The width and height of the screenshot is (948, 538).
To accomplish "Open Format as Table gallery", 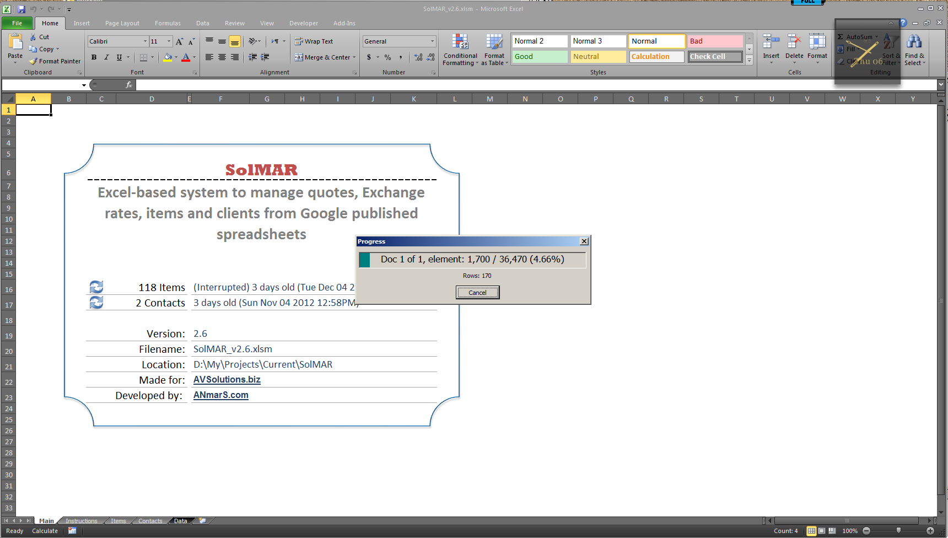I will [494, 50].
